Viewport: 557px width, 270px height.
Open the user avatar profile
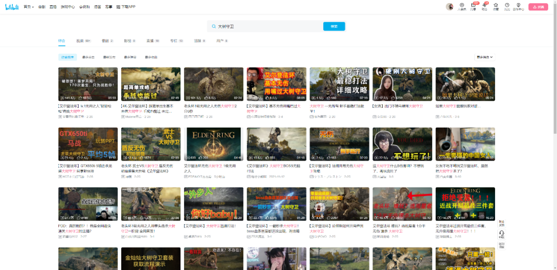pos(449,7)
